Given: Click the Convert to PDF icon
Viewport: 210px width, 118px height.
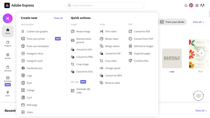Looking at the screenshot, I should pyautogui.click(x=130, y=31).
